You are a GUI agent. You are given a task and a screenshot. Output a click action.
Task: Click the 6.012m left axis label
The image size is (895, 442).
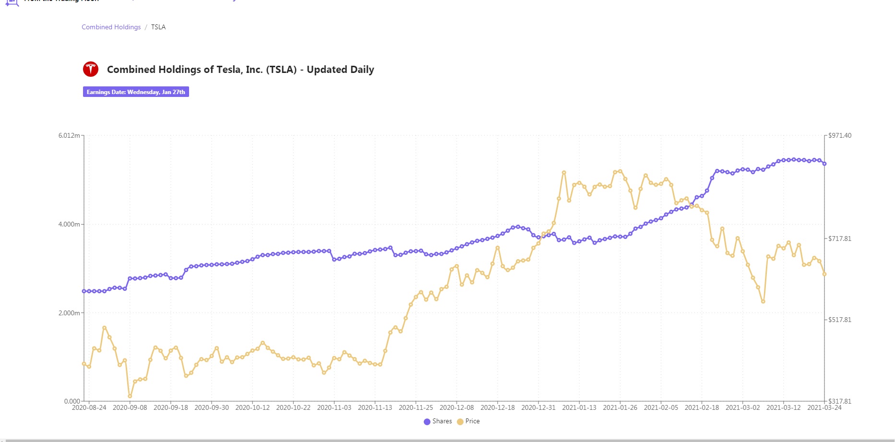coord(69,135)
